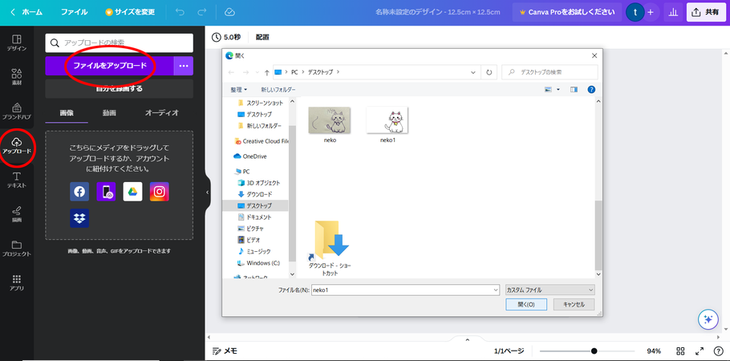
Task: Open the Text (テキスト) panel
Action: pyautogui.click(x=17, y=180)
